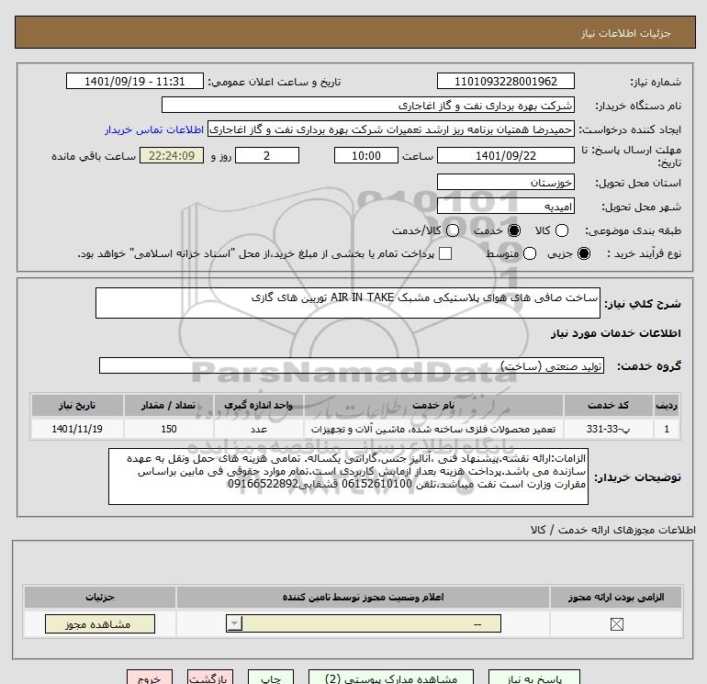Click announcement date field 1401/09/19 - 11:31
The image size is (707, 684).
[135, 81]
